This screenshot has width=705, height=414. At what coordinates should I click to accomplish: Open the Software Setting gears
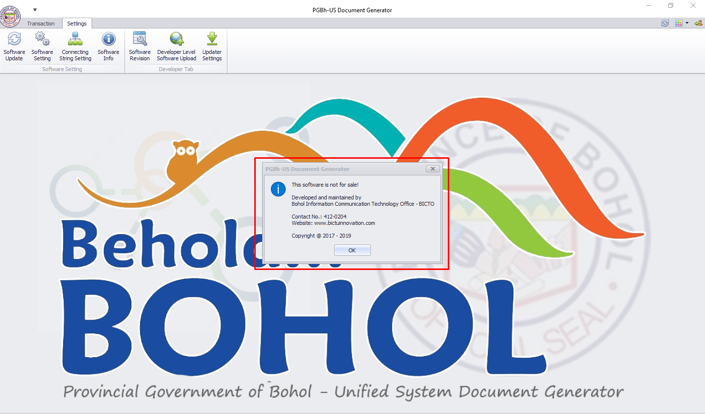42,47
